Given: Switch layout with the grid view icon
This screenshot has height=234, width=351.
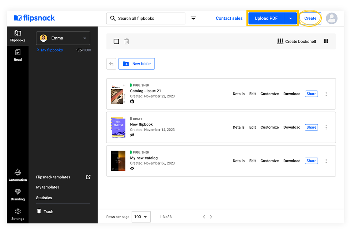Looking at the screenshot, I should (326, 41).
